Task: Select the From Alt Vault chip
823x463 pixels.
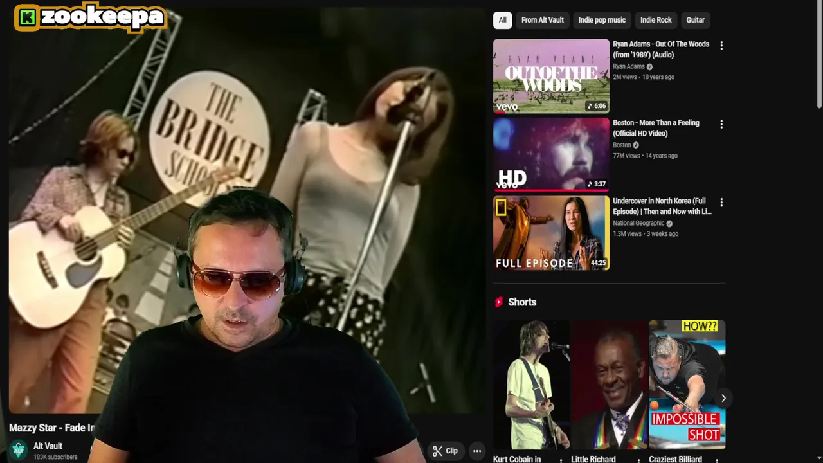Action: coord(542,20)
